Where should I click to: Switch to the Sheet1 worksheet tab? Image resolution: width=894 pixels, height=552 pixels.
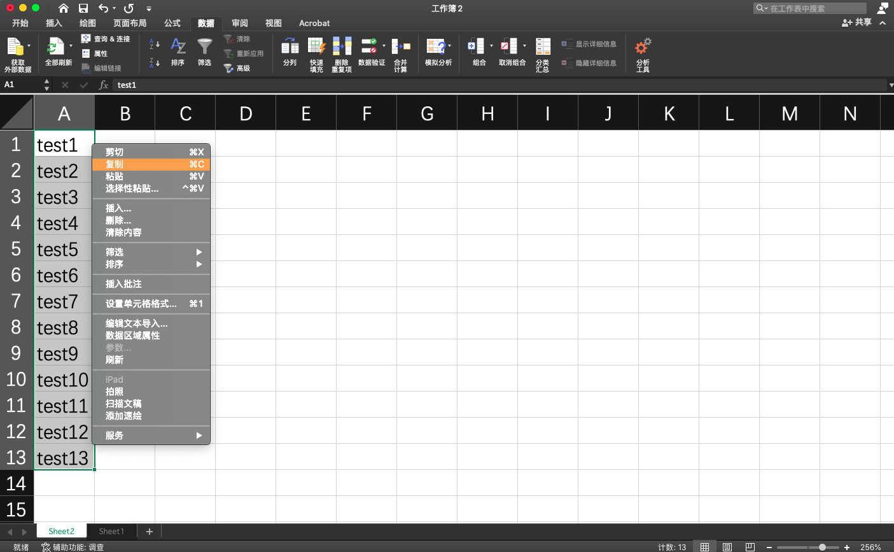tap(111, 530)
